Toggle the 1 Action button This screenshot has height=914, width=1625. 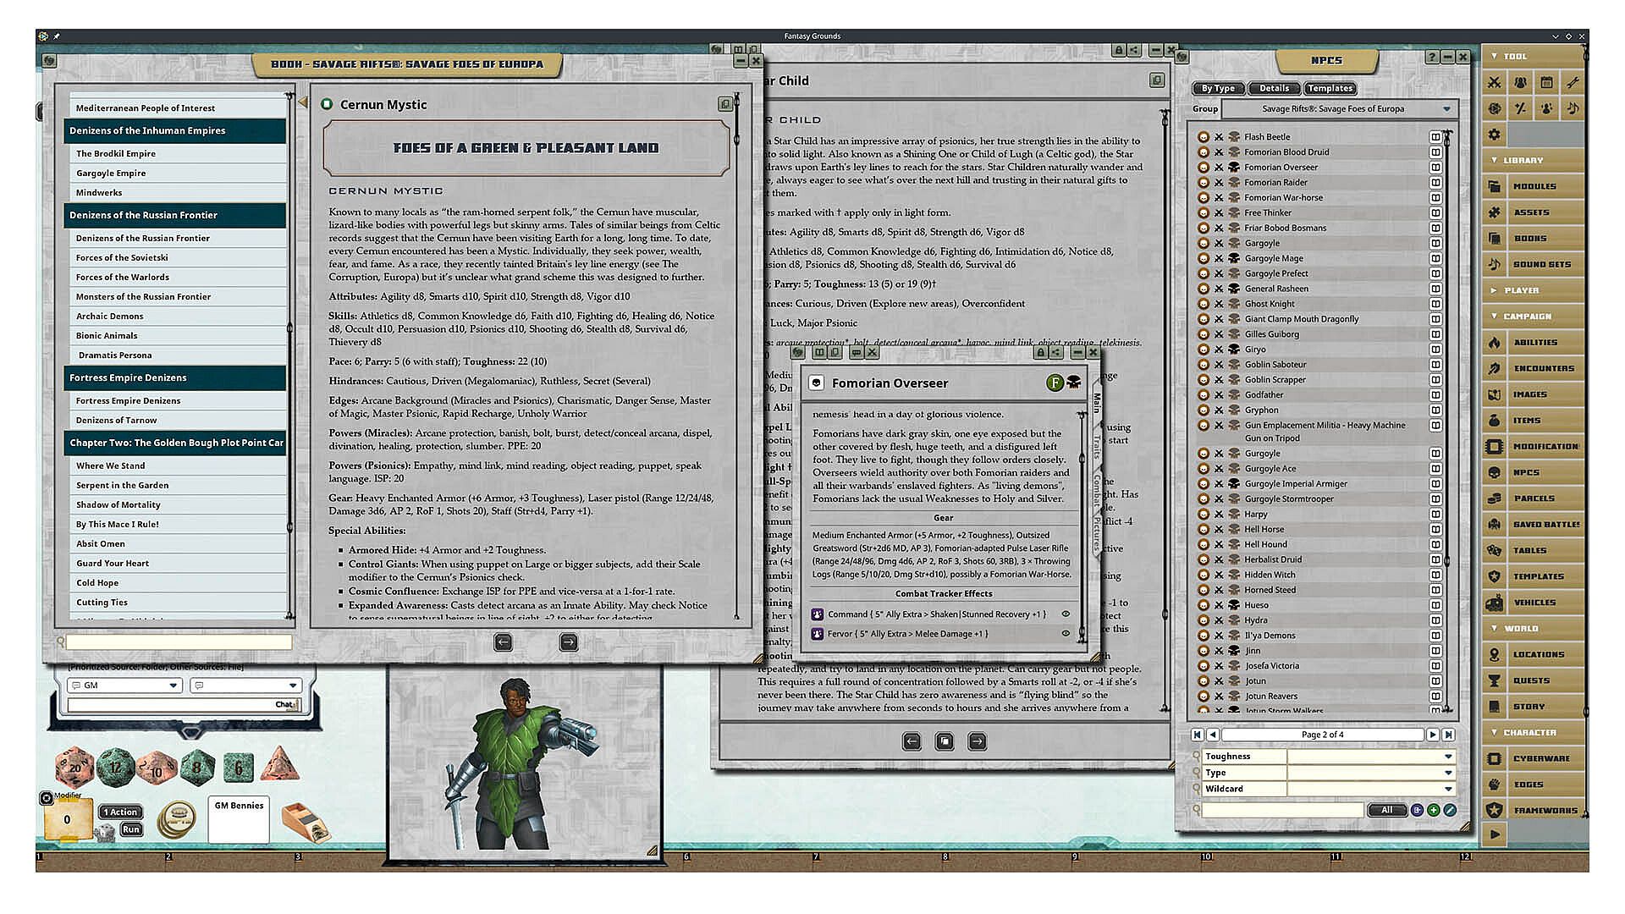(x=121, y=812)
